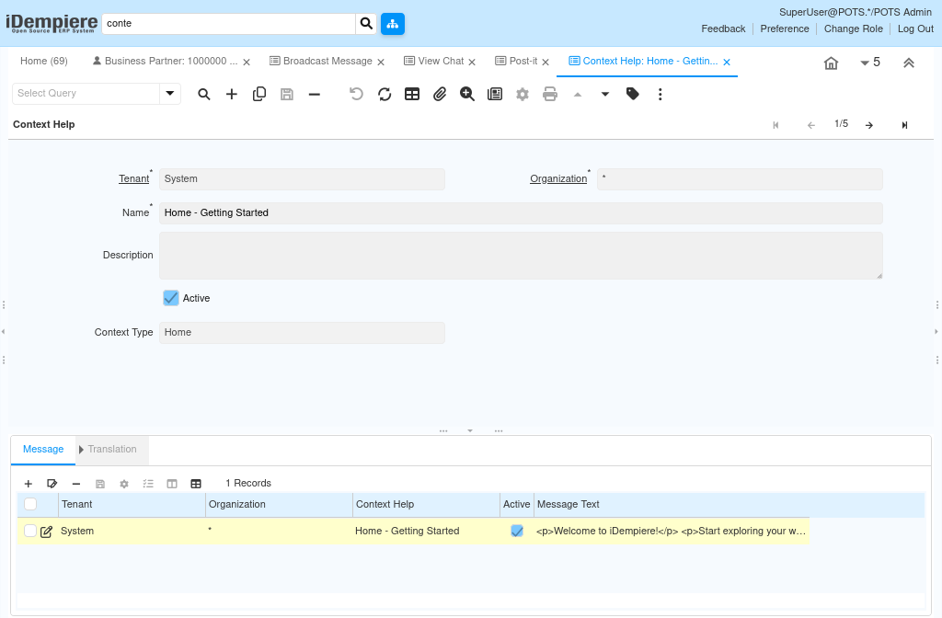Open the more options vertical dots
Image resolution: width=942 pixels, height=618 pixels.
660,94
